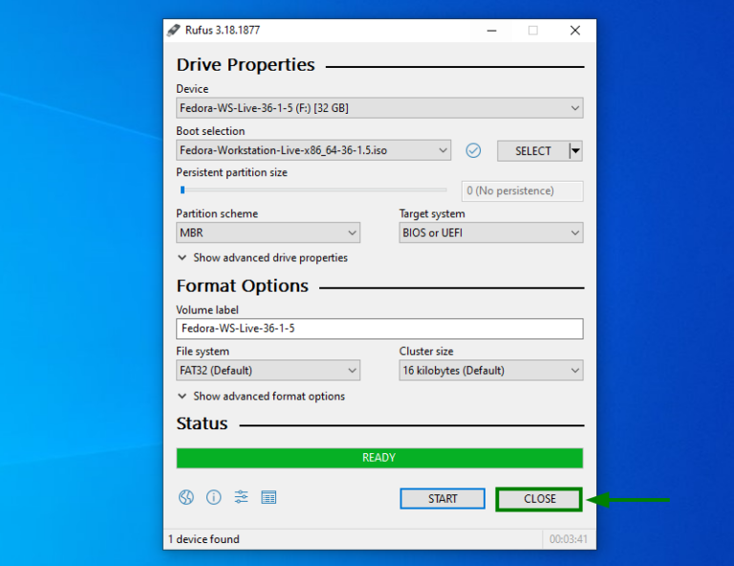
Task: Click the About info icon
Action: (214, 497)
